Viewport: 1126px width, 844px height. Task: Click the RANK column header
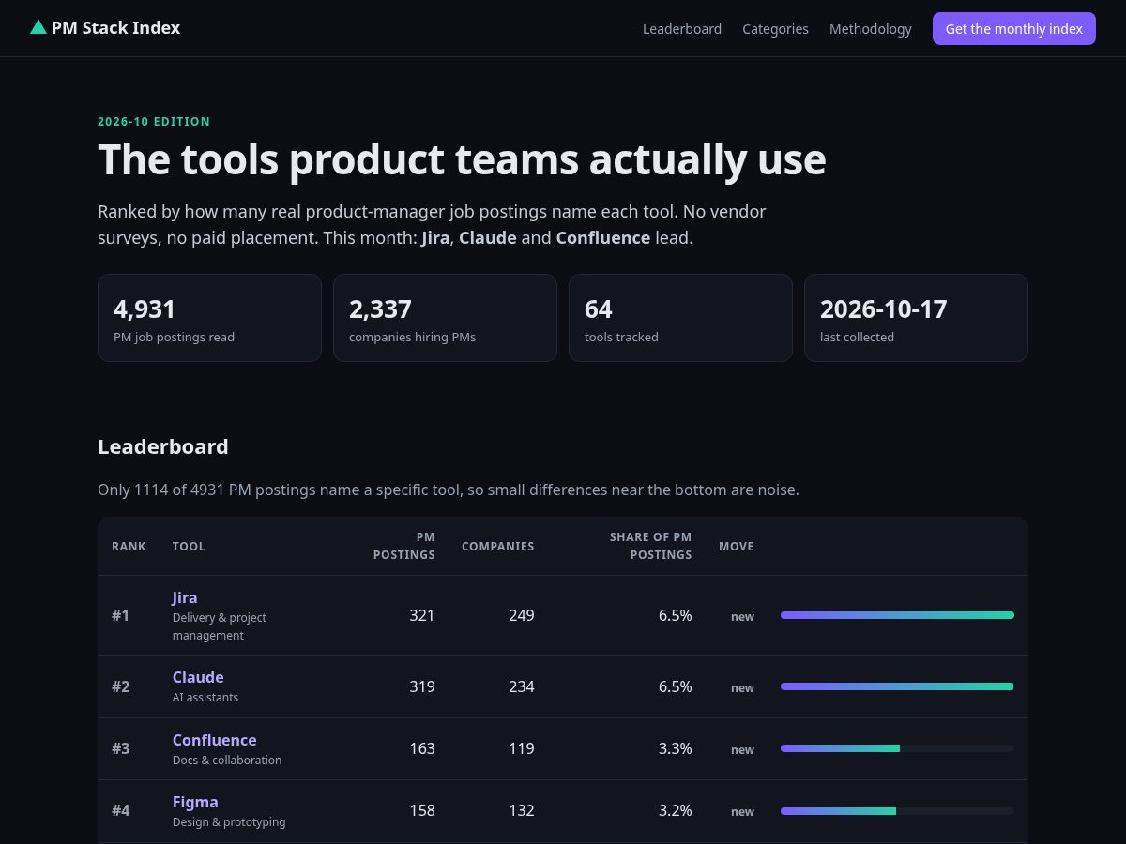(x=129, y=546)
